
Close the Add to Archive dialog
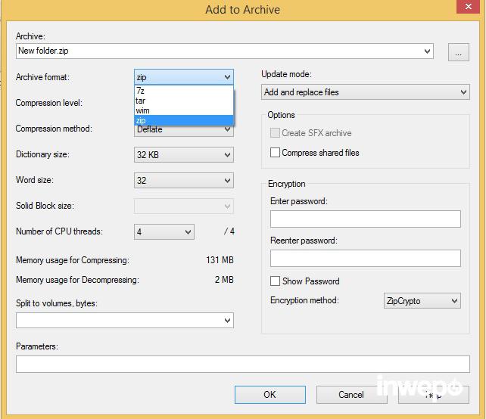pyautogui.click(x=469, y=9)
